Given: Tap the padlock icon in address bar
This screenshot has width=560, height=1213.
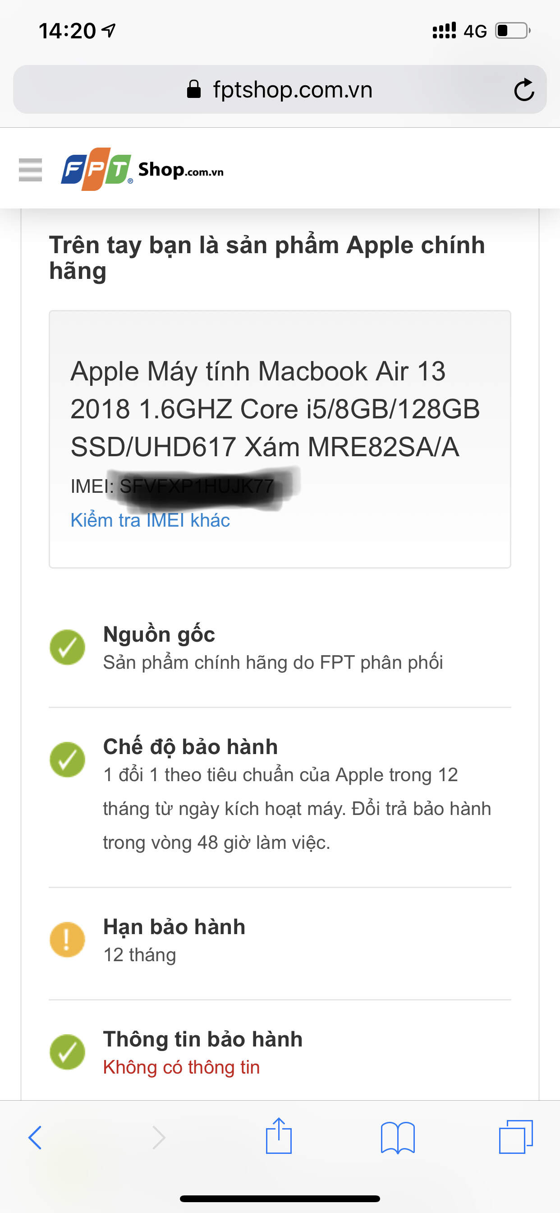Looking at the screenshot, I should (194, 88).
